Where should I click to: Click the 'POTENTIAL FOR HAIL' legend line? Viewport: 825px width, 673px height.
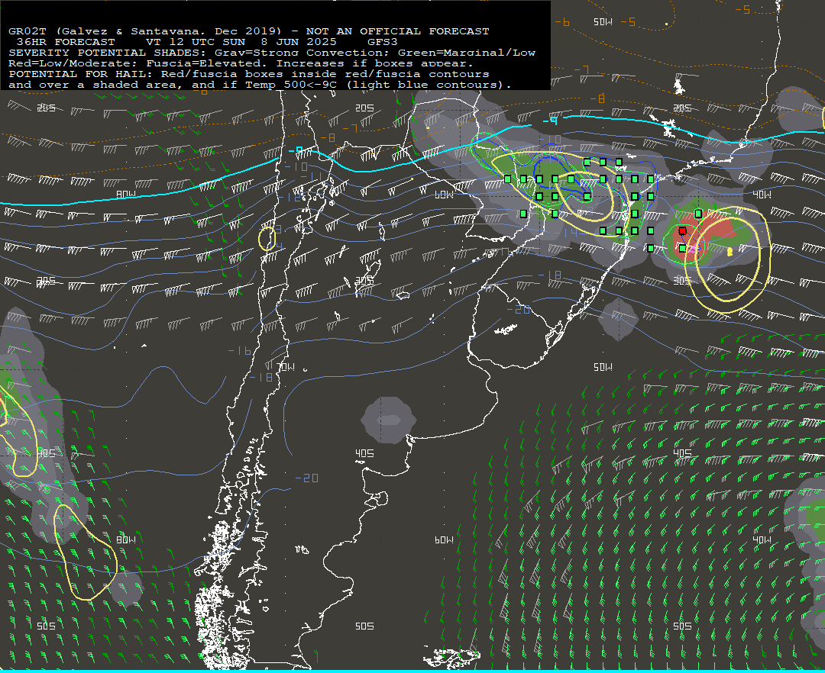(x=249, y=74)
